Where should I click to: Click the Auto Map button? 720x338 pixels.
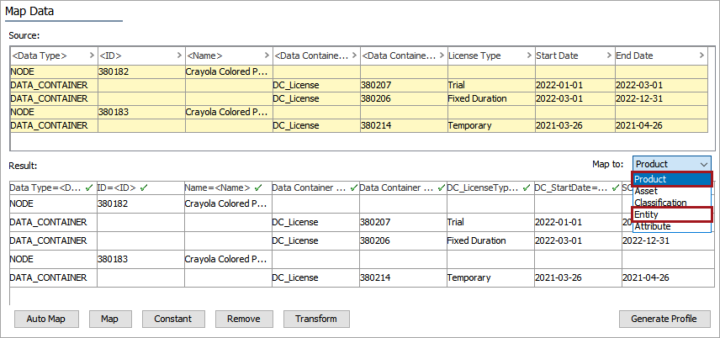pos(46,319)
